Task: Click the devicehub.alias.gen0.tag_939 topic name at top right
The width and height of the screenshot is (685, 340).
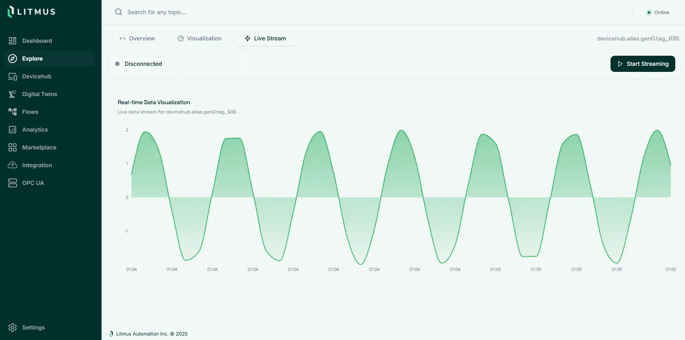Action: [x=638, y=38]
